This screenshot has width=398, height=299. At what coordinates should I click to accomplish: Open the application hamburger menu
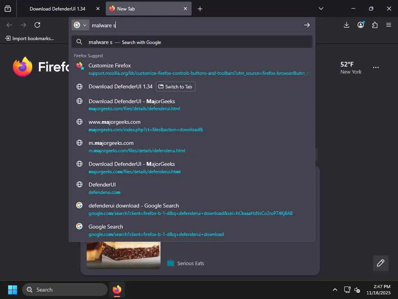tap(389, 25)
